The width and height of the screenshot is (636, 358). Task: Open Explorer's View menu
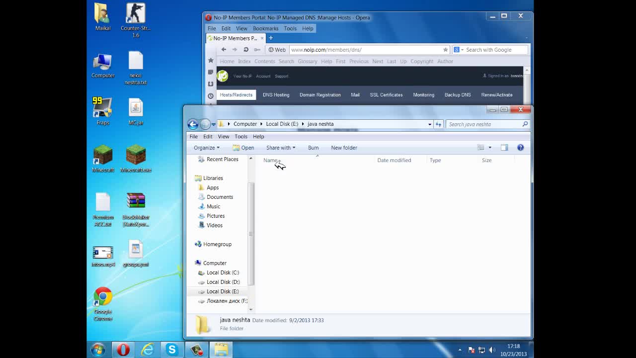coord(224,137)
